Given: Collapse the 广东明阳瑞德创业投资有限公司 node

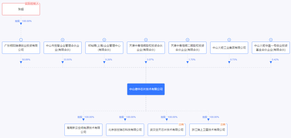Looking at the screenshot, I should pyautogui.click(x=21, y=40).
